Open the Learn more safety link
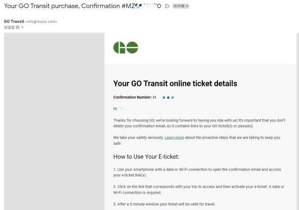This screenshot has width=299, height=210. coord(174,138)
